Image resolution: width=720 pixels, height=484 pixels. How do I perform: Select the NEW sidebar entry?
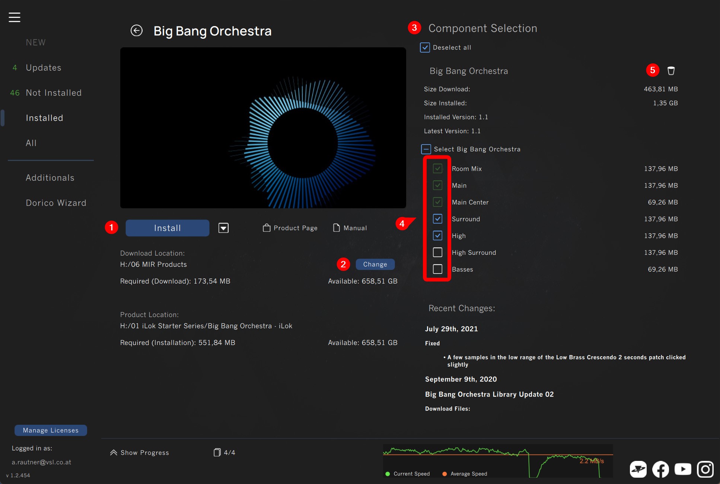(36, 42)
